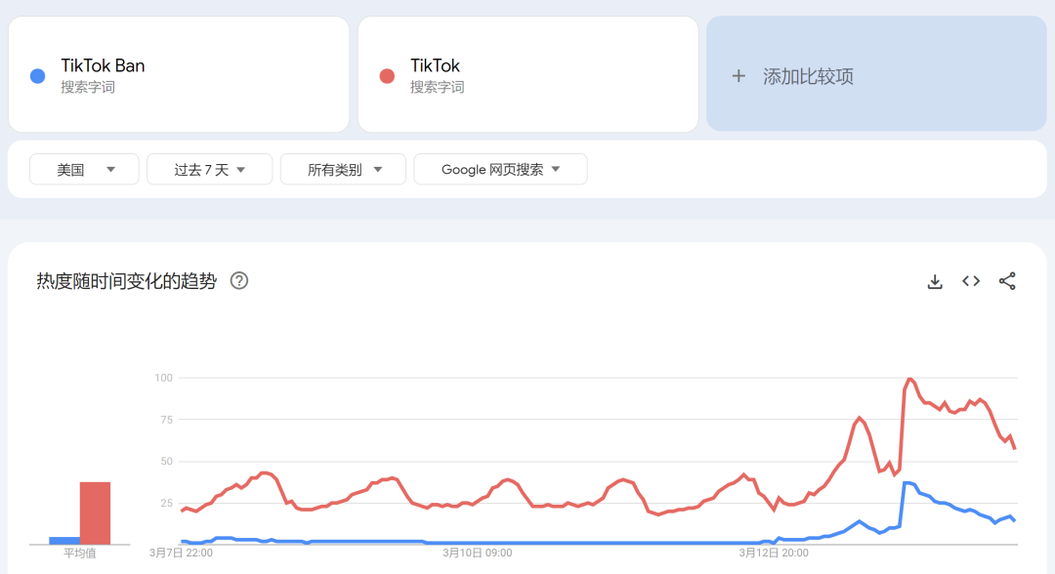Expand the 过去 7 天 time range dropdown
Viewport: 1055px width, 574px height.
pyautogui.click(x=209, y=170)
